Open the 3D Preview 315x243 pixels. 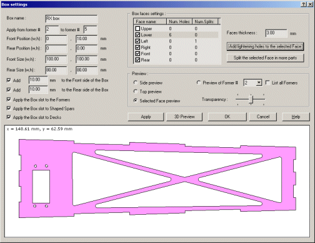(x=184, y=116)
